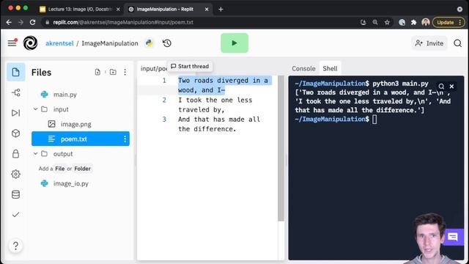Close the ImageManipulation - Replit browser tab
The width and height of the screenshot is (469, 264).
pos(207,10)
